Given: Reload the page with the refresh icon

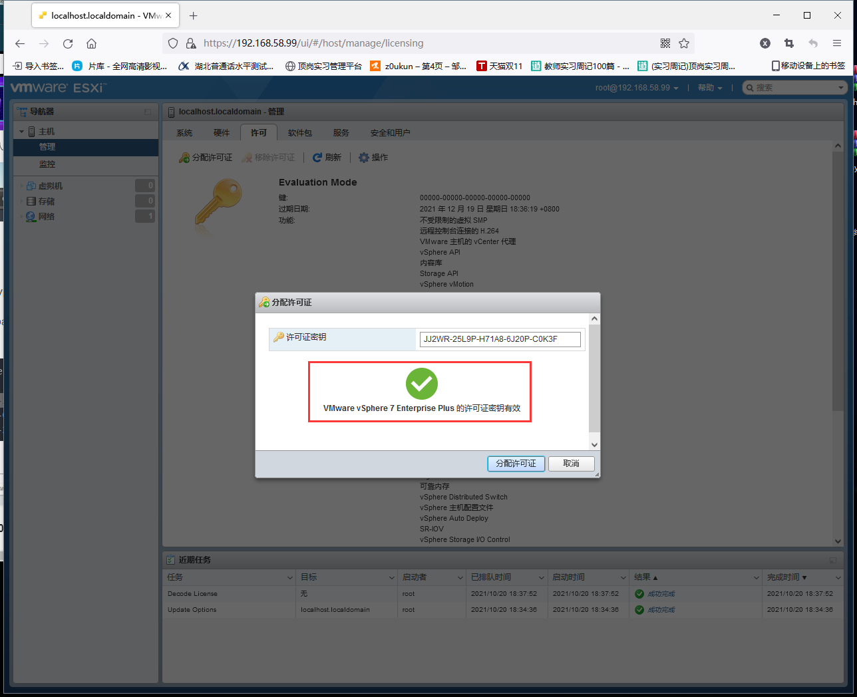Looking at the screenshot, I should pos(68,43).
